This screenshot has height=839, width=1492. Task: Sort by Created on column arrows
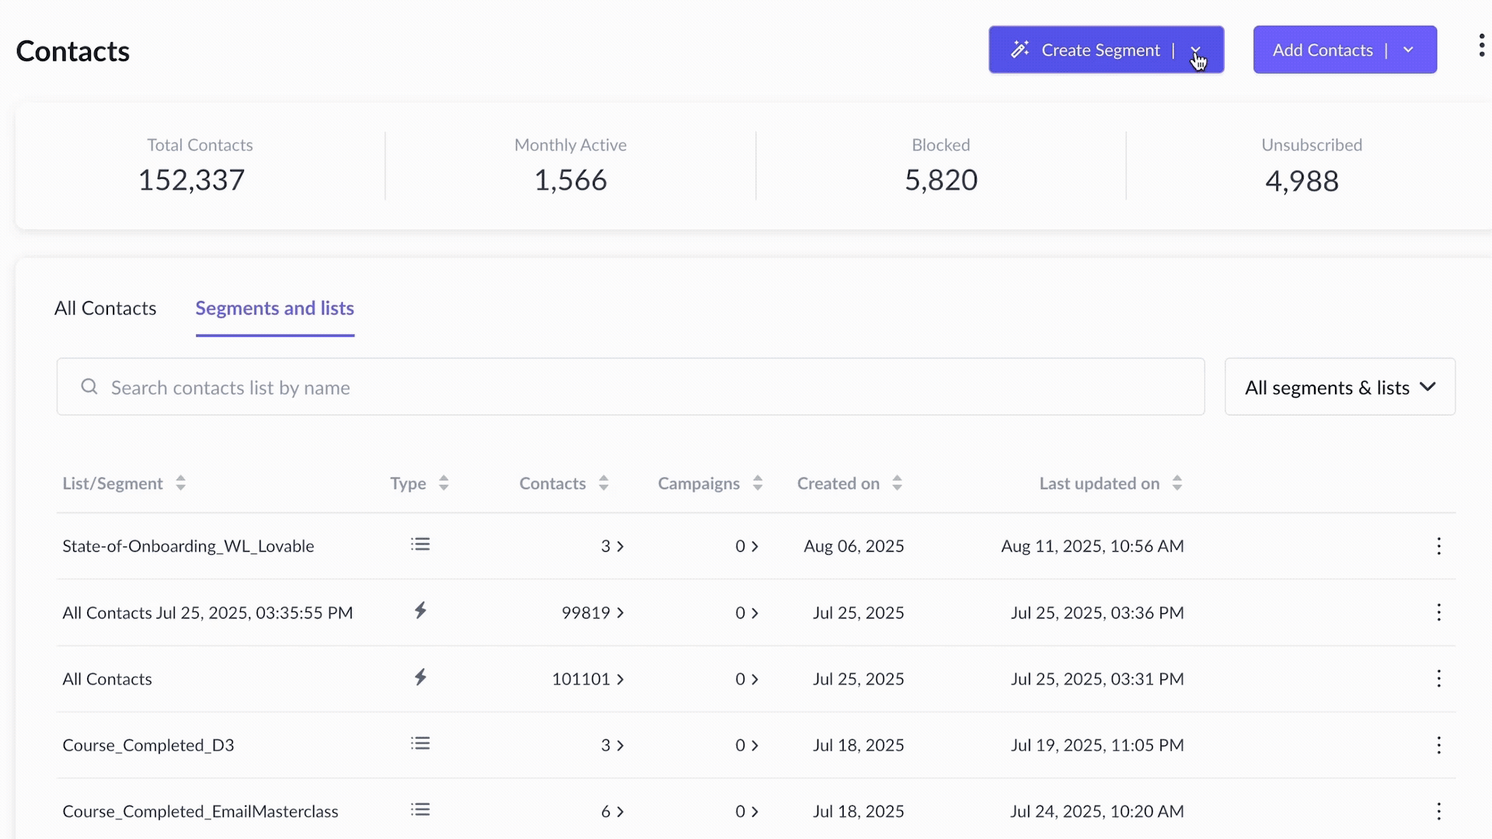pyautogui.click(x=897, y=483)
